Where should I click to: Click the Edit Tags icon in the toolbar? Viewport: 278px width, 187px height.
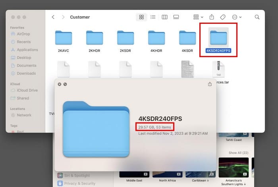[223, 17]
